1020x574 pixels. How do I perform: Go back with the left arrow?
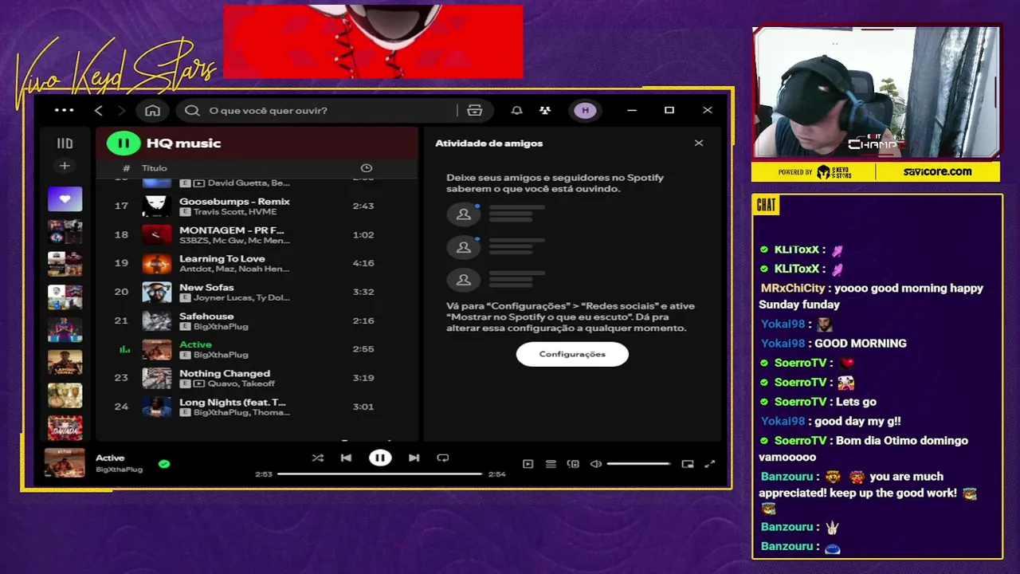(x=99, y=110)
